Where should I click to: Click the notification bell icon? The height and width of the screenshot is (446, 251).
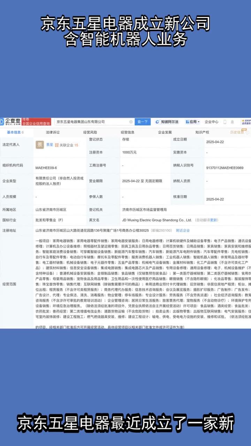pyautogui.click(x=233, y=122)
